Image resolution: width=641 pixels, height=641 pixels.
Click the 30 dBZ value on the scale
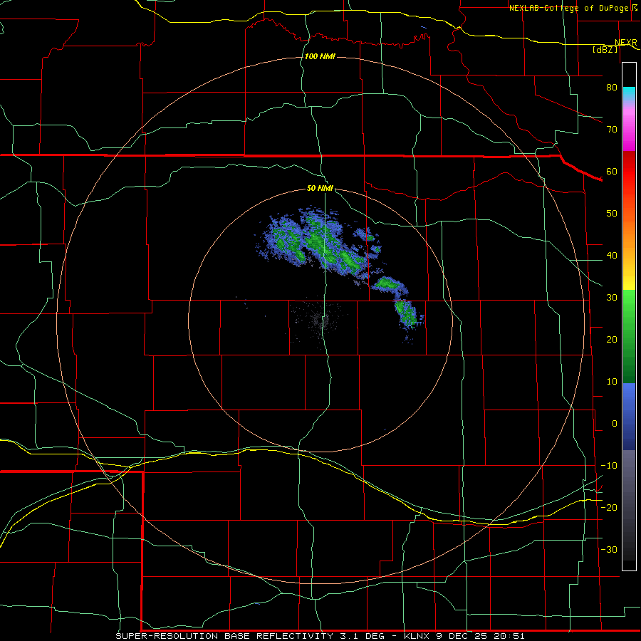612,298
